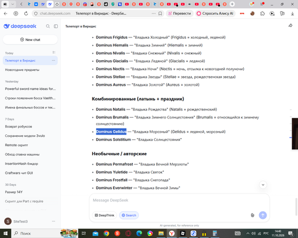The height and width of the screenshot is (238, 298).
Task: Attach a file using the paperclip icon
Action: coord(252,215)
